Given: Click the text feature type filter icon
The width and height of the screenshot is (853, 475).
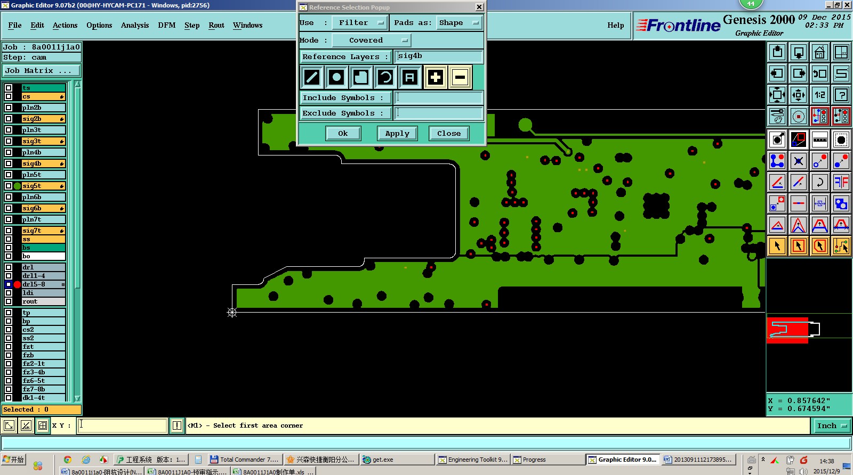Looking at the screenshot, I should point(410,78).
